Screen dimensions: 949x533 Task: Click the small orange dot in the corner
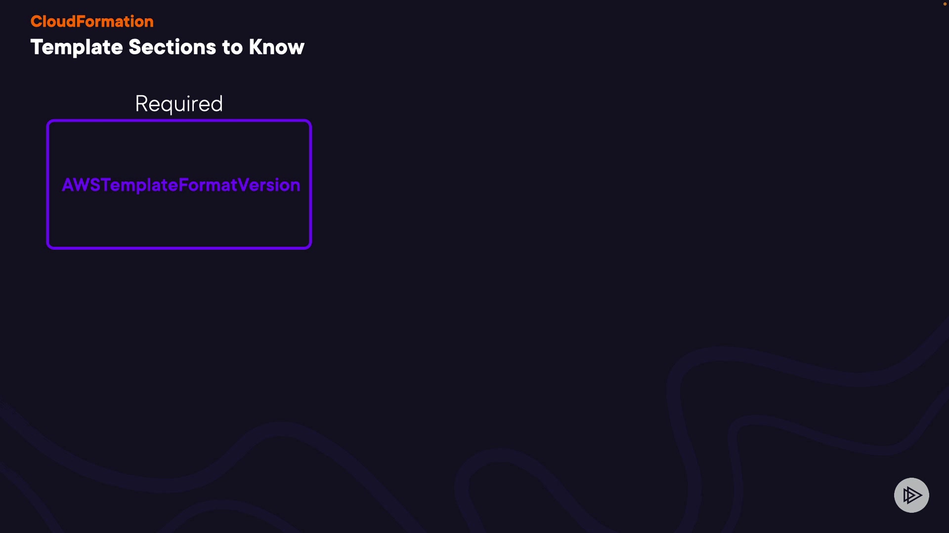tap(945, 4)
